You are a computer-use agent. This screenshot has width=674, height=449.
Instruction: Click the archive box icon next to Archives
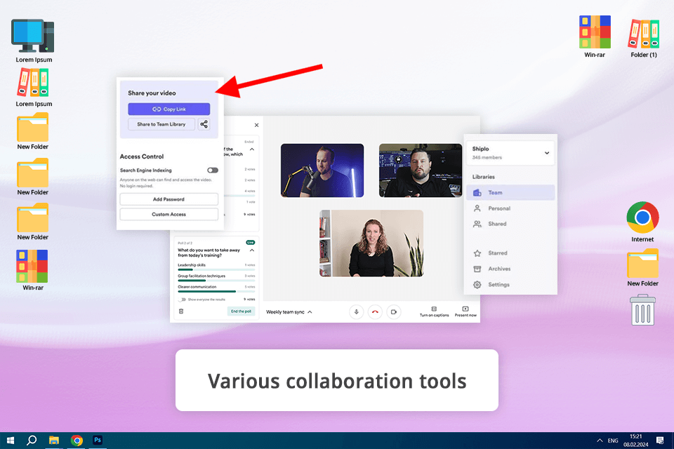pos(477,269)
